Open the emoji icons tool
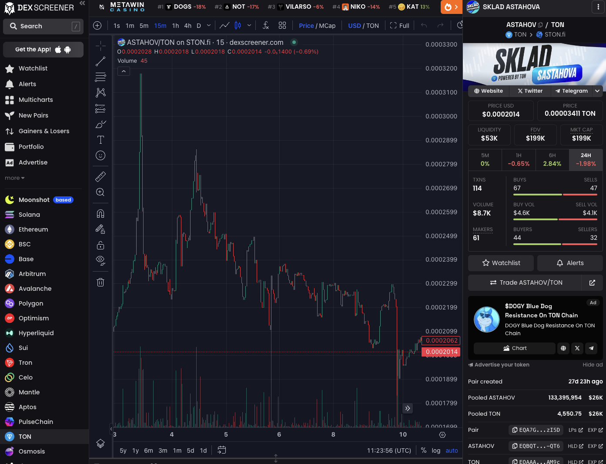The image size is (606, 464). point(100,155)
